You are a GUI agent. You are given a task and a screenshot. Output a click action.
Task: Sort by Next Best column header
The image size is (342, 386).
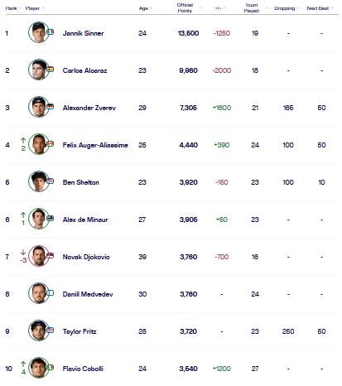point(318,8)
